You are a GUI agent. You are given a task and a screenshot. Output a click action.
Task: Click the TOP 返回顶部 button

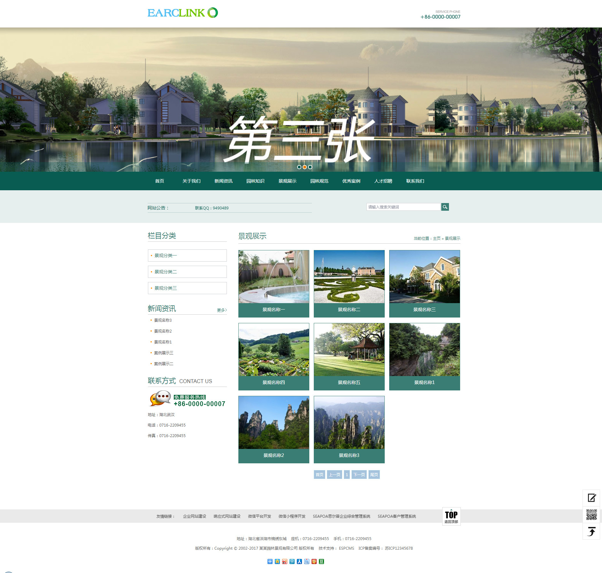click(x=451, y=516)
